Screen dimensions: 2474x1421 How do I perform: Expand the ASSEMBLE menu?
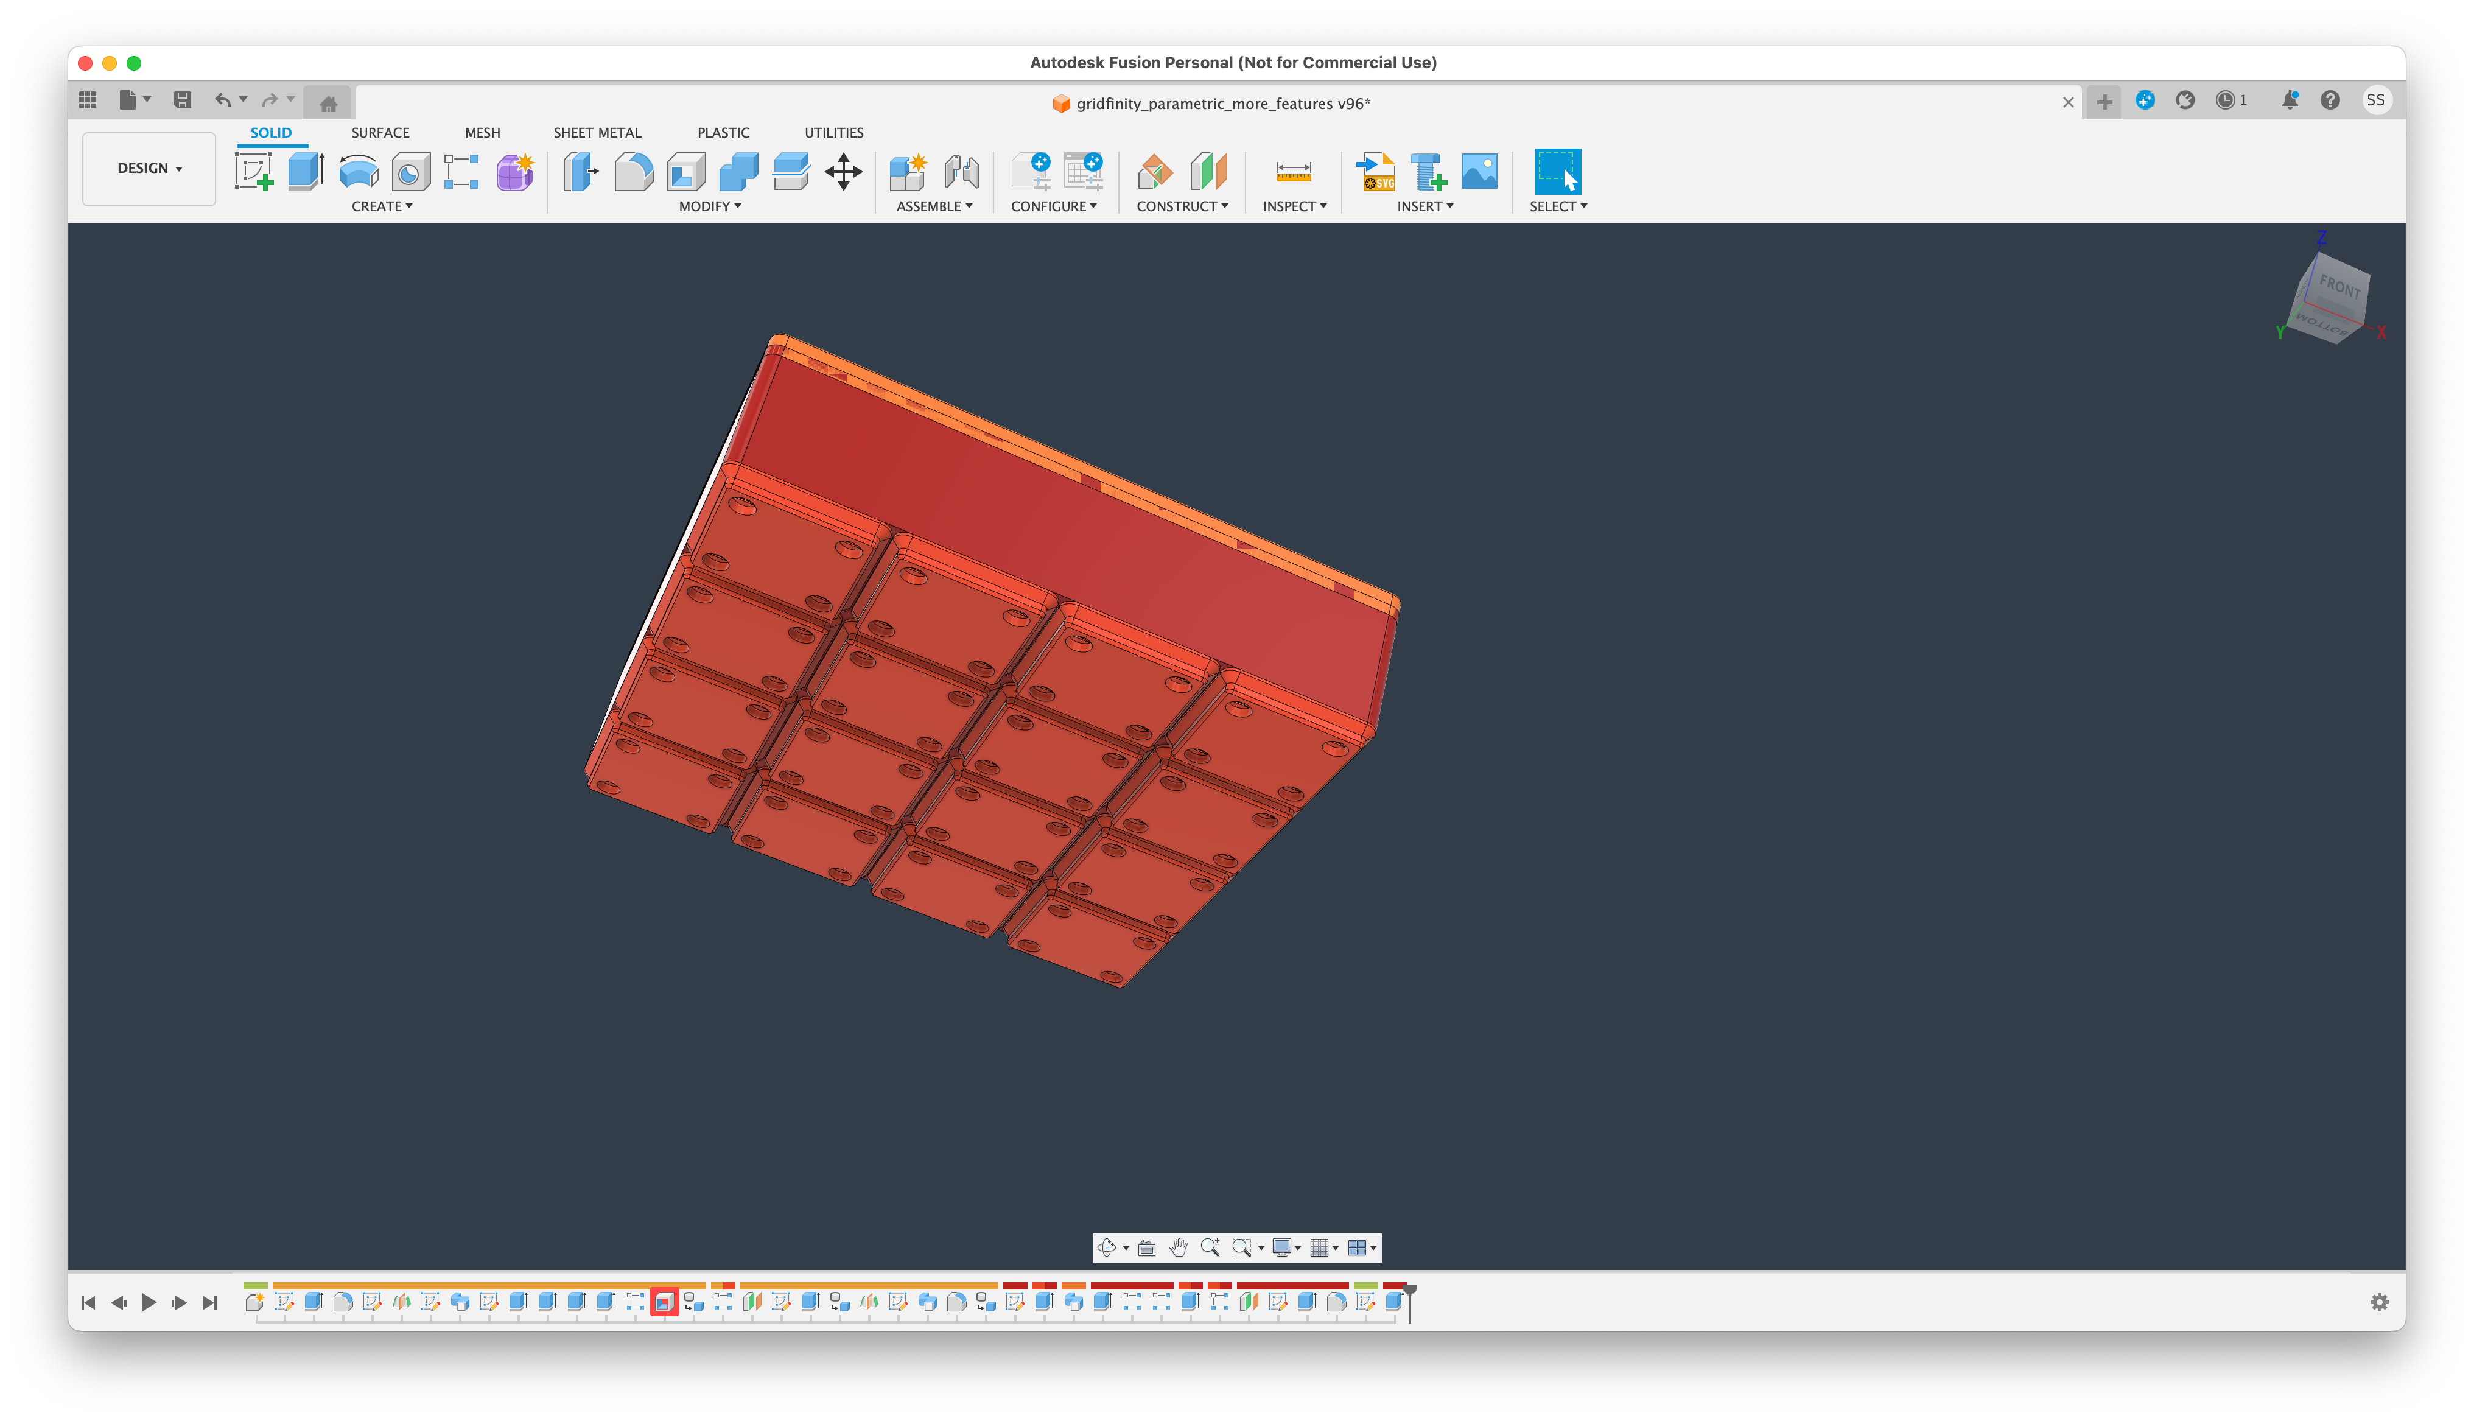934,206
